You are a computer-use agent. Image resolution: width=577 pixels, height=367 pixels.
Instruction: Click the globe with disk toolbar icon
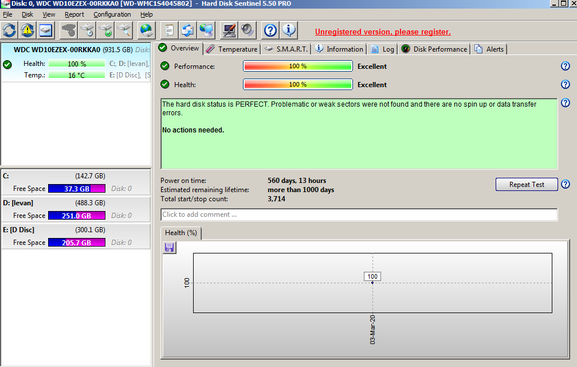pyautogui.click(x=147, y=30)
